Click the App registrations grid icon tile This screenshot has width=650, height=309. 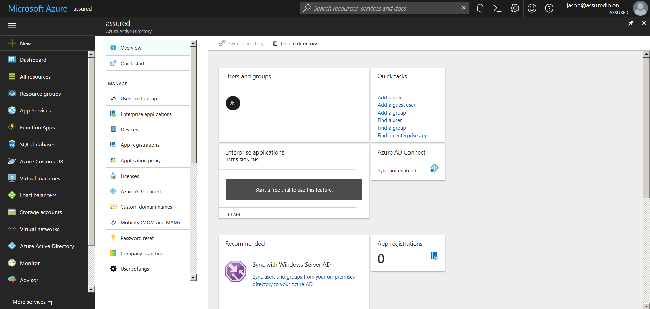point(434,256)
